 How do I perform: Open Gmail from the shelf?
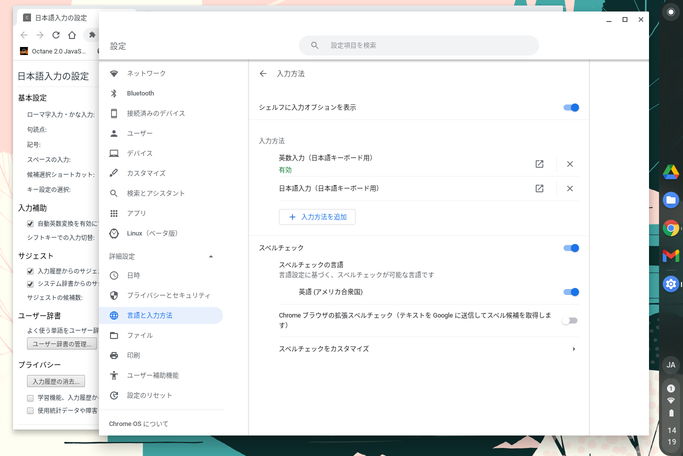pos(671,256)
